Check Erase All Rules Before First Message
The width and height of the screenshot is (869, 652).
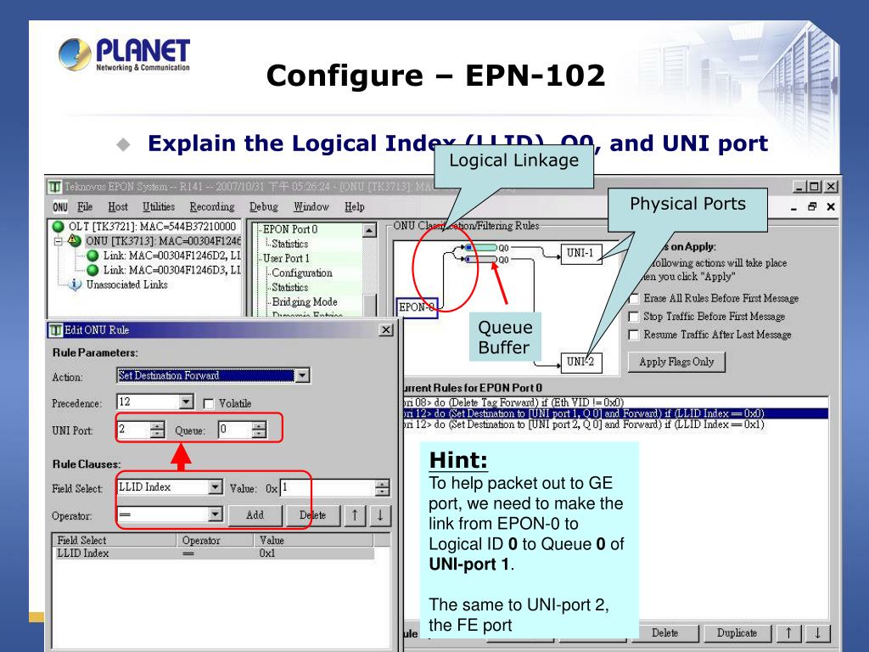(x=633, y=299)
